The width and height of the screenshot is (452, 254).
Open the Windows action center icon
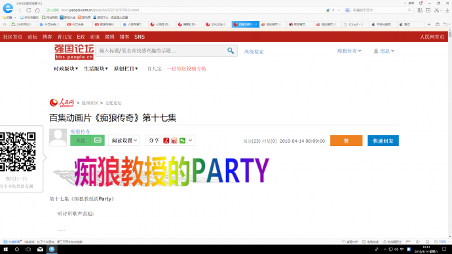[x=444, y=249]
